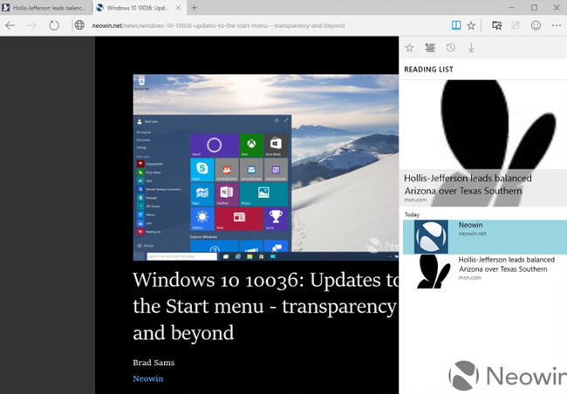Close the browser window
567x394 pixels.
pyautogui.click(x=557, y=8)
